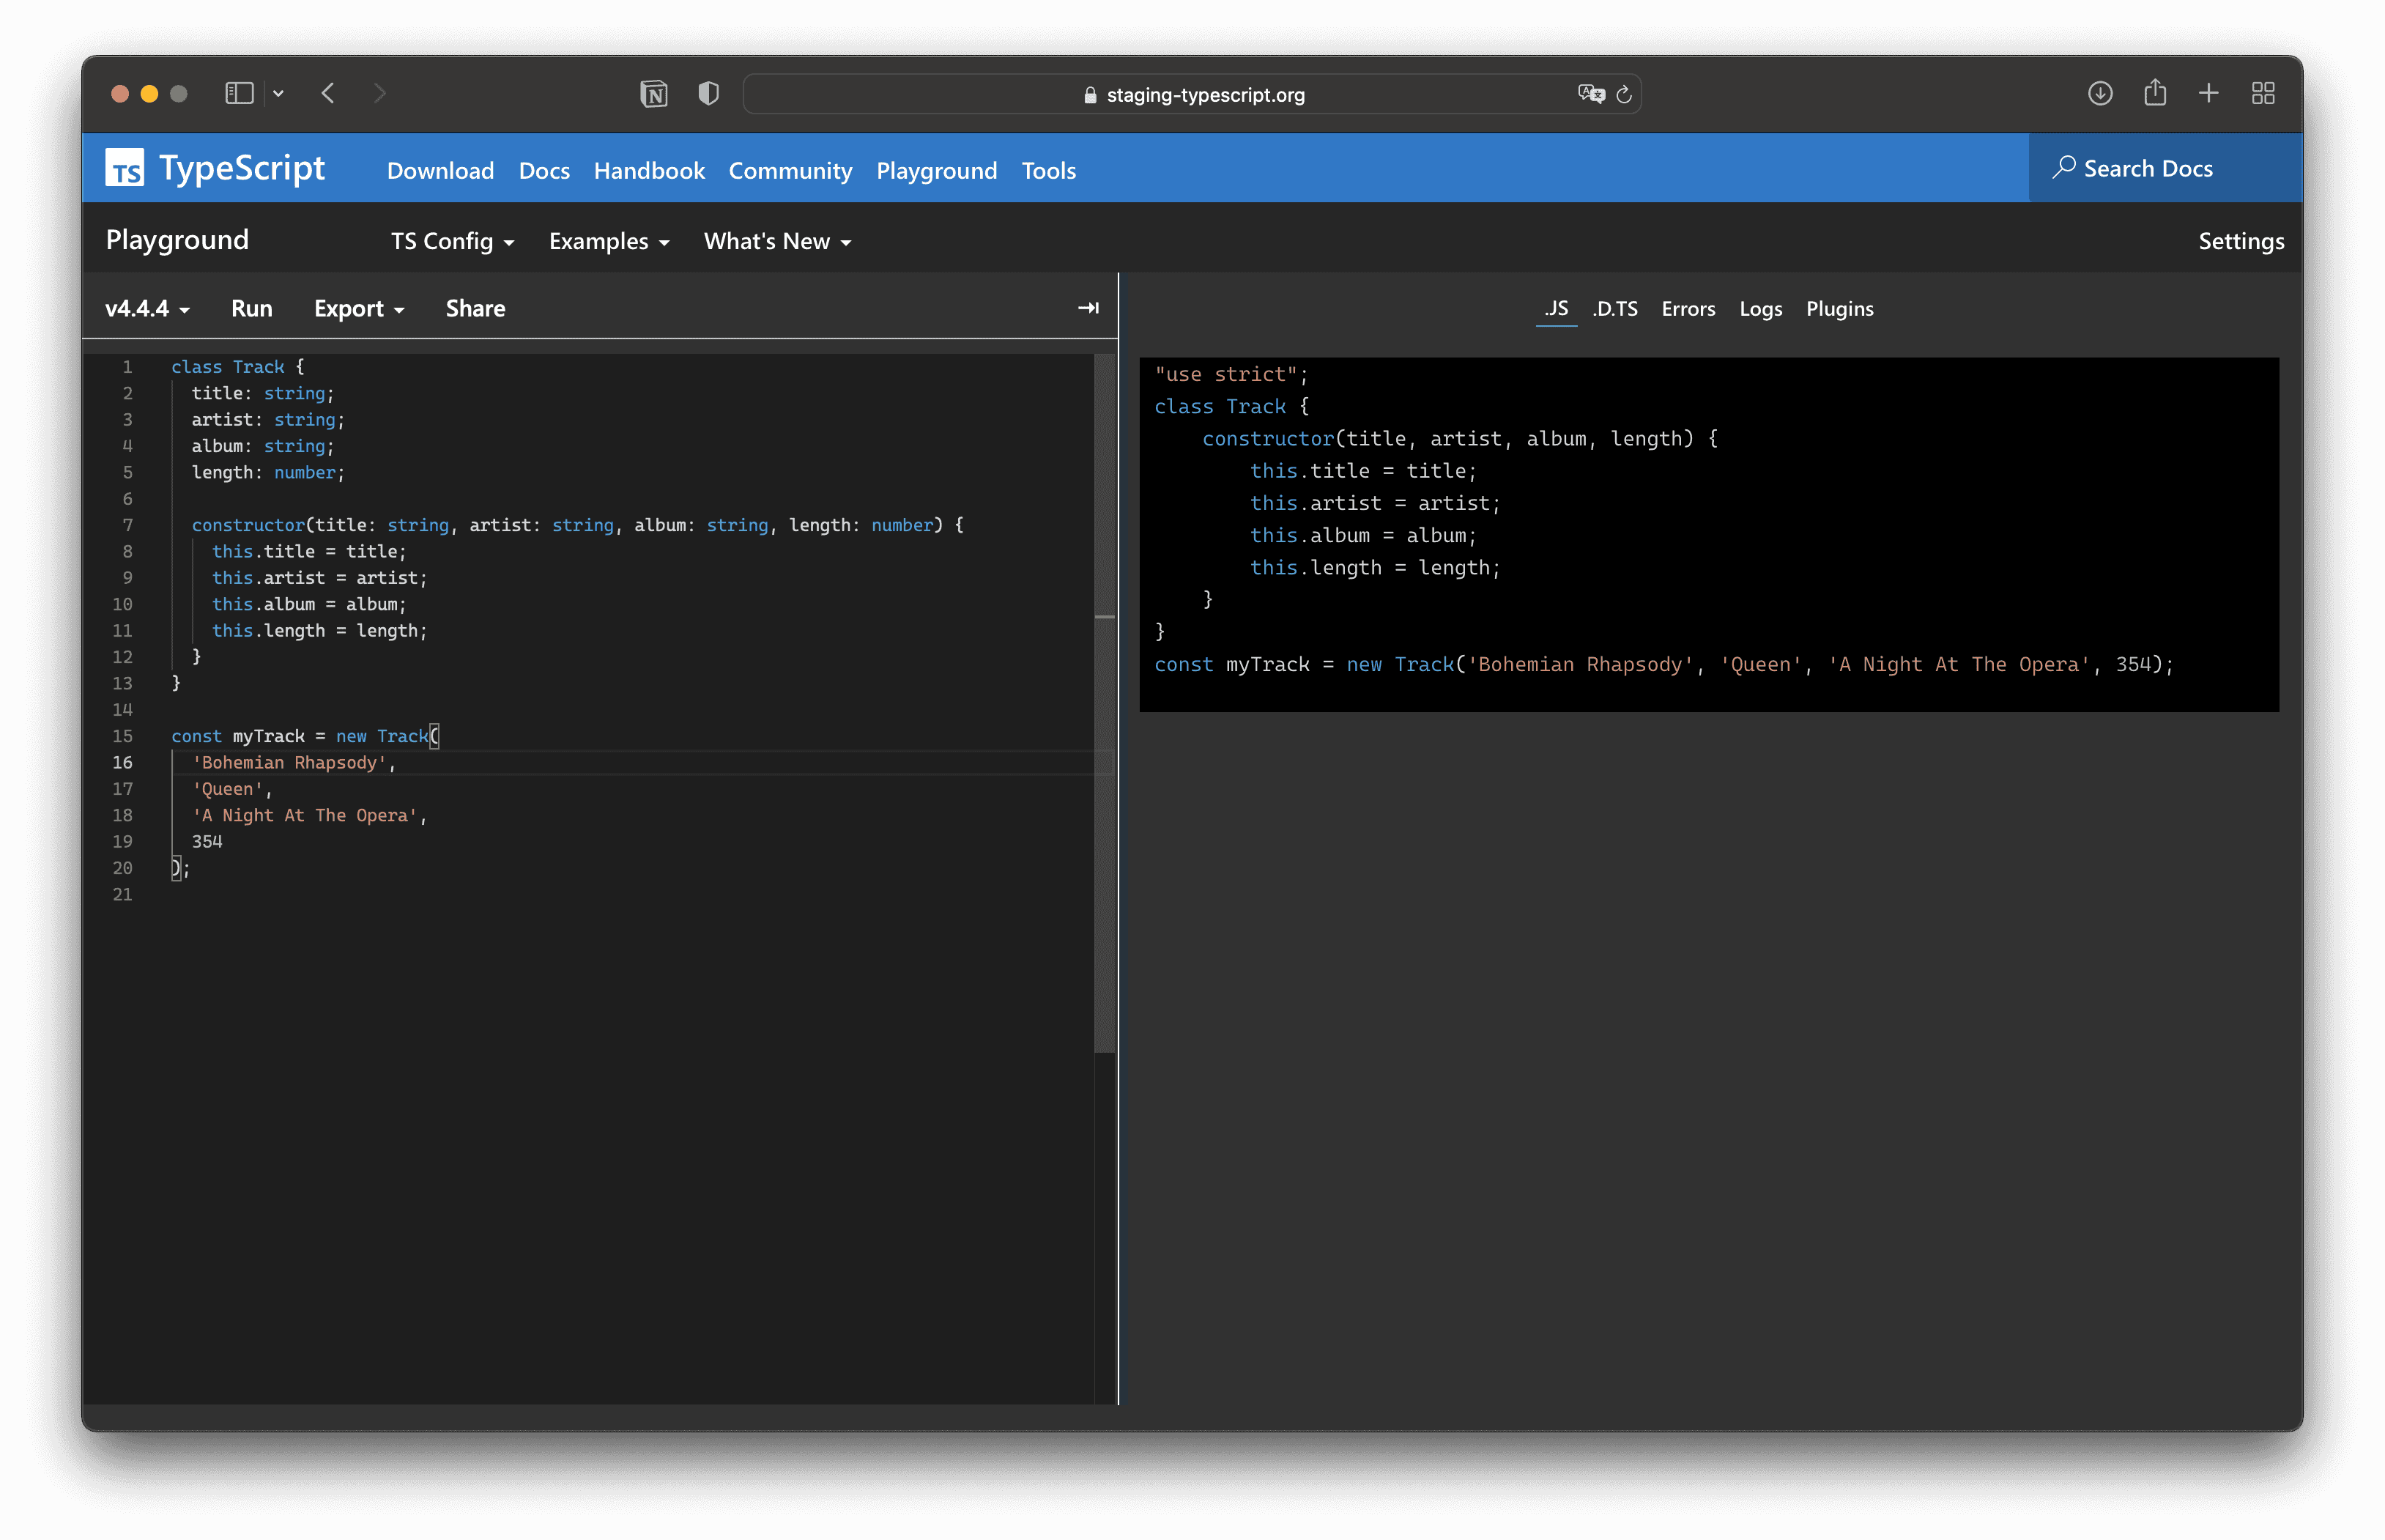Open the Handbook link
This screenshot has height=1540, width=2385.
point(649,171)
